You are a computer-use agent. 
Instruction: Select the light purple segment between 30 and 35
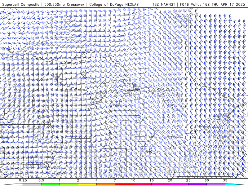click(216, 184)
